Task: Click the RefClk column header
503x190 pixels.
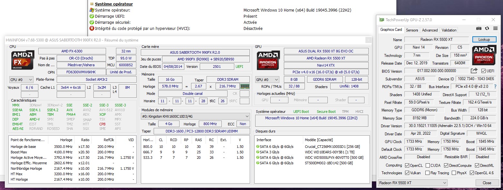Action: coord(109,140)
